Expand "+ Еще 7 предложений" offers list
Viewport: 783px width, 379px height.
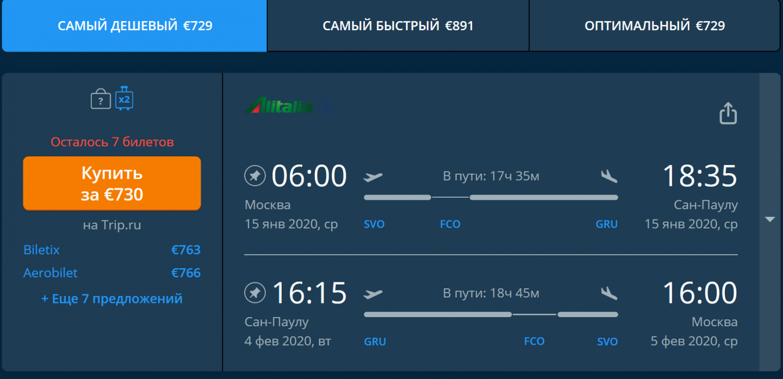point(112,299)
